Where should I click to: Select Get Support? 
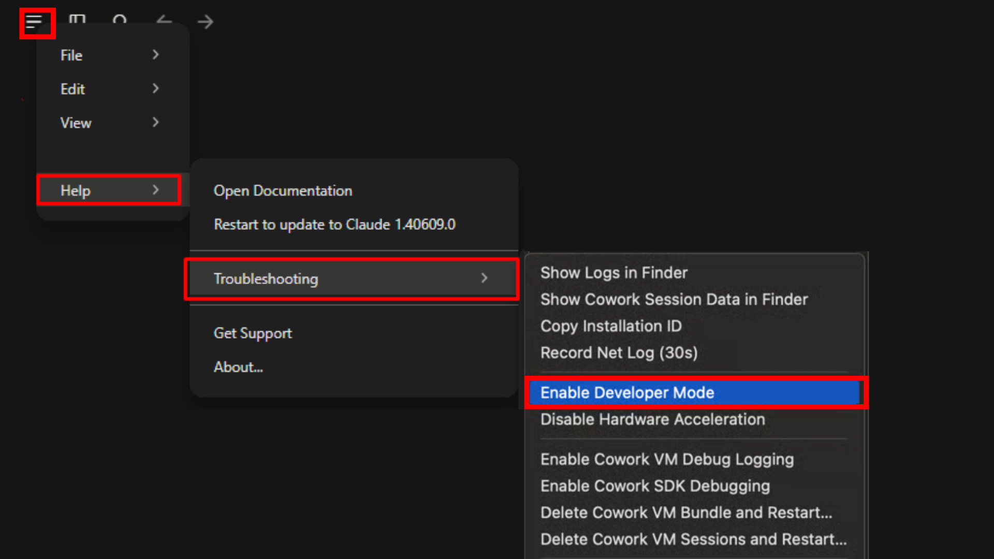[x=354, y=333]
